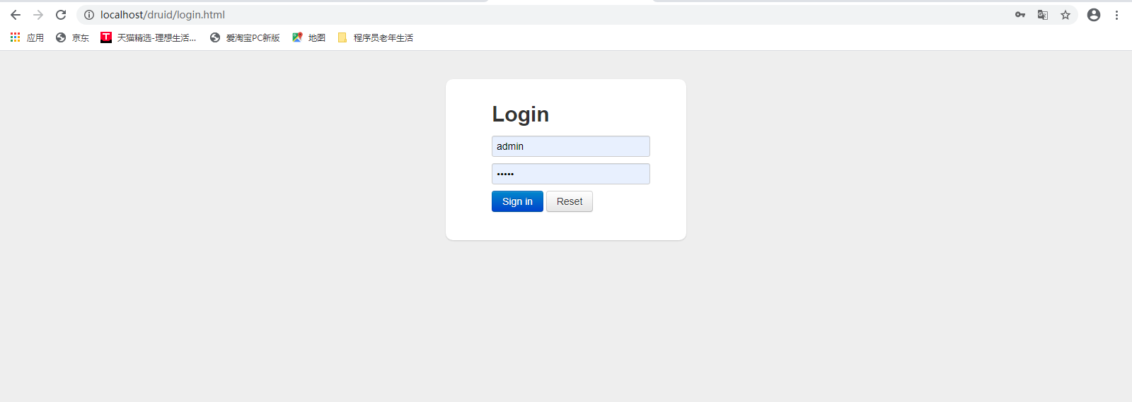
Task: Open the 京东 bookmark
Action: click(72, 37)
